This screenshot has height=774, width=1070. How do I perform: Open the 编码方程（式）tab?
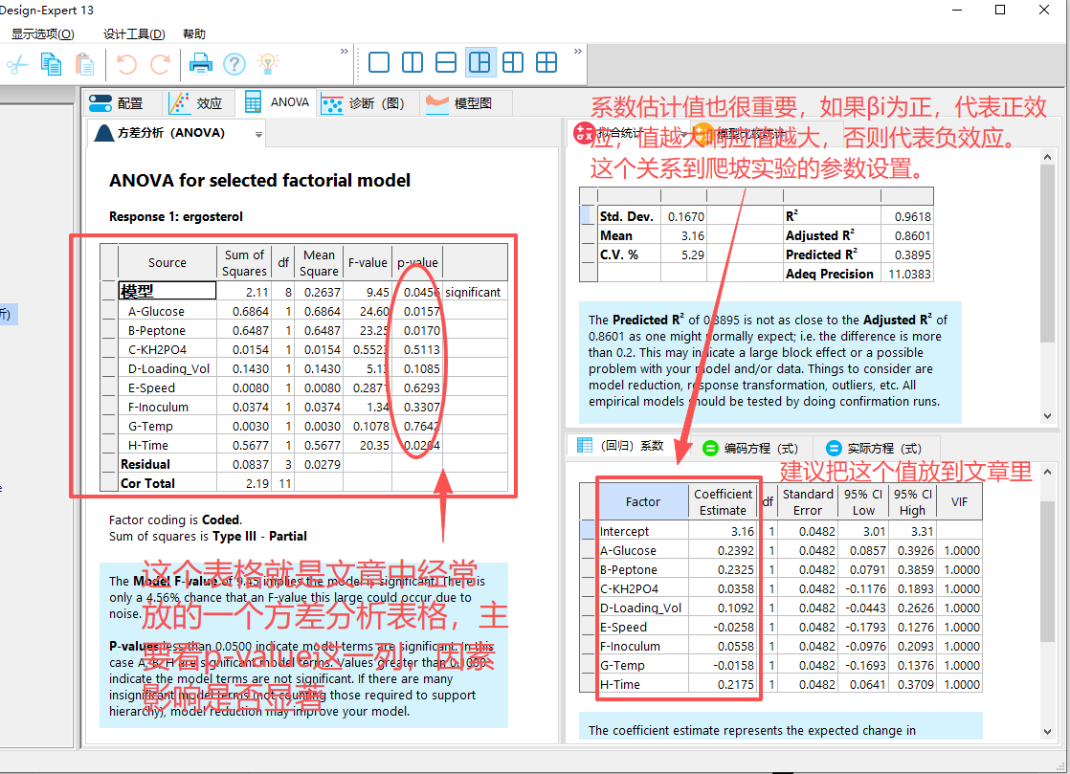750,448
